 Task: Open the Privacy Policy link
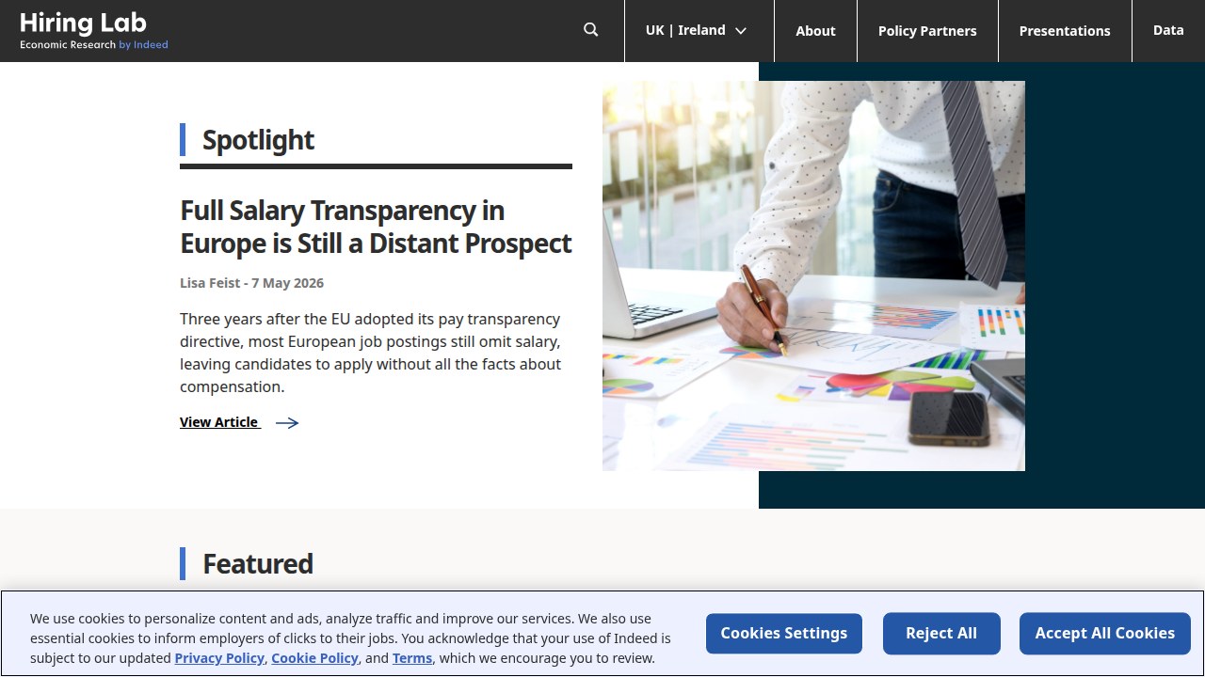point(219,658)
